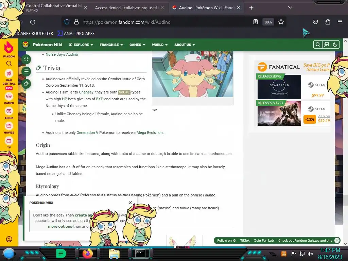
Task: Open Fan Central beta in sidebar
Action: [9, 80]
